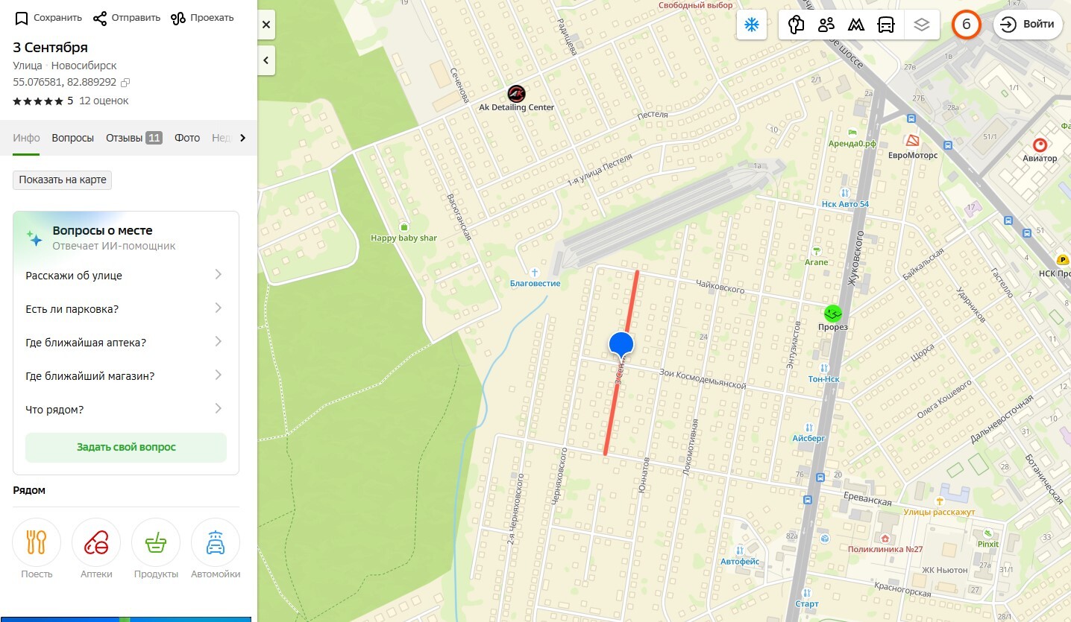1071x622 pixels.
Task: Ask "Есть ли парковка?" question
Action: point(125,308)
